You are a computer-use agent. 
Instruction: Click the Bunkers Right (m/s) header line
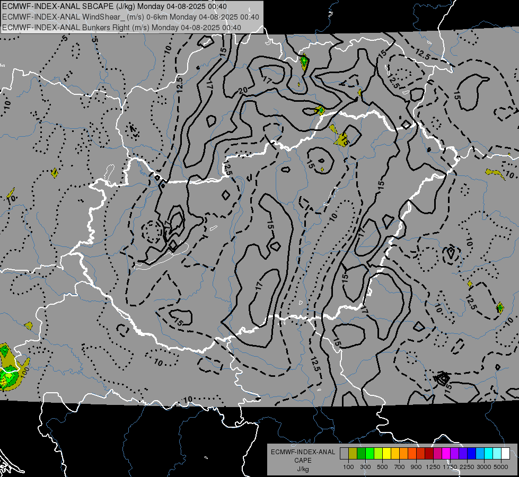121,28
